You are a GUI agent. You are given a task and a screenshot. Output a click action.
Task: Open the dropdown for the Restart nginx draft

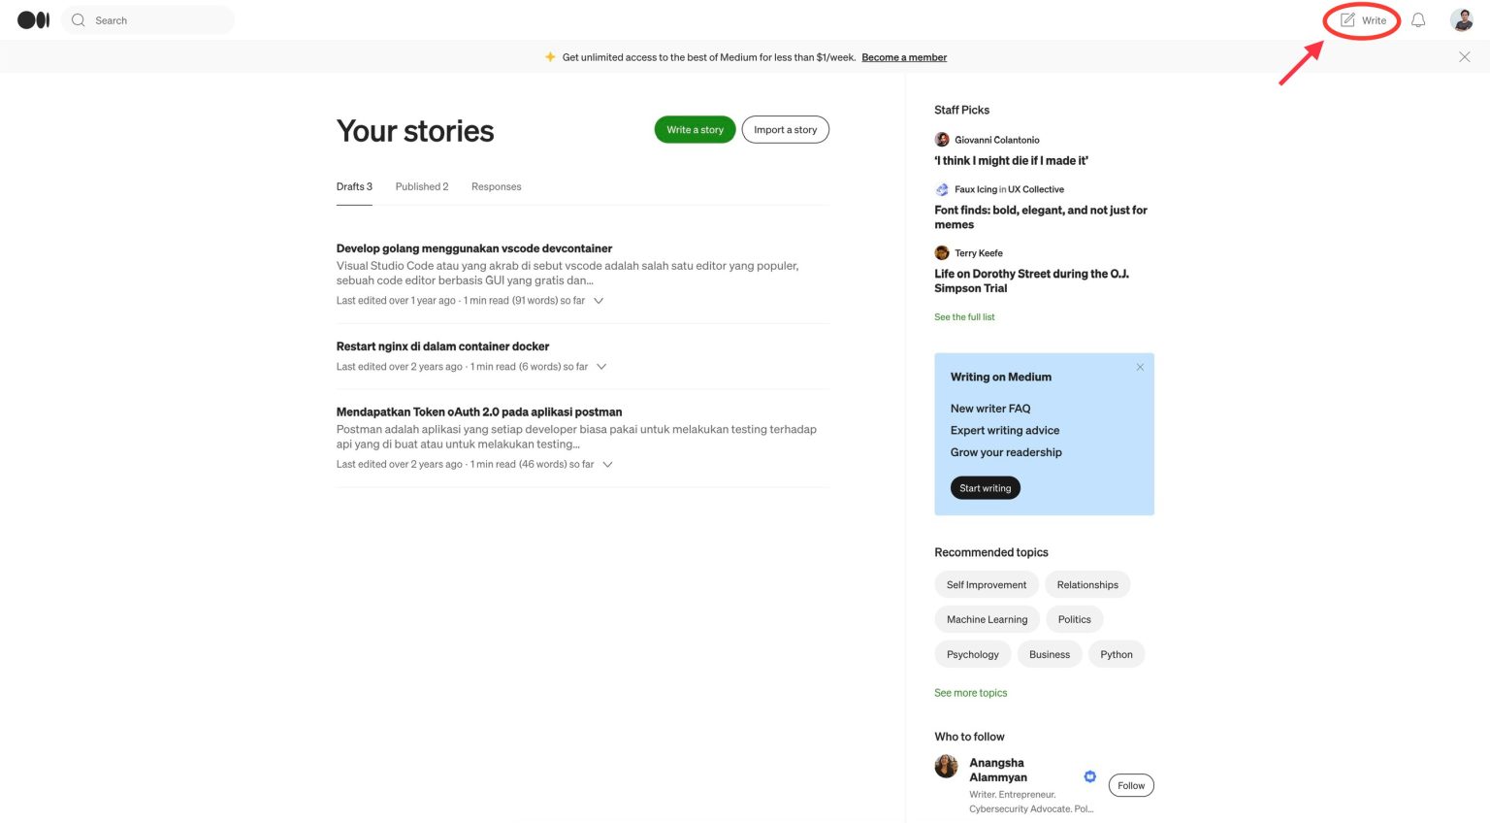(x=601, y=367)
